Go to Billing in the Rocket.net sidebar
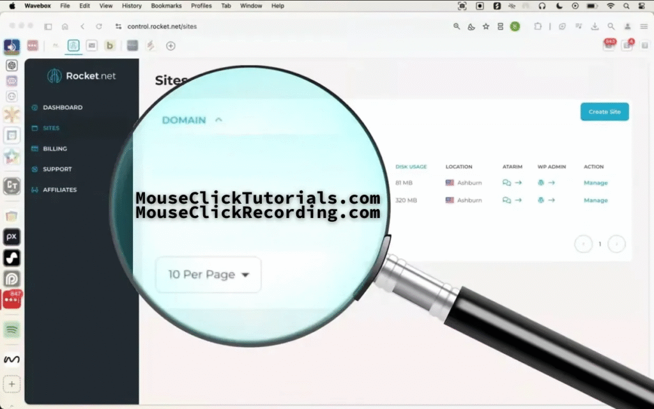The height and width of the screenshot is (409, 654). click(55, 149)
